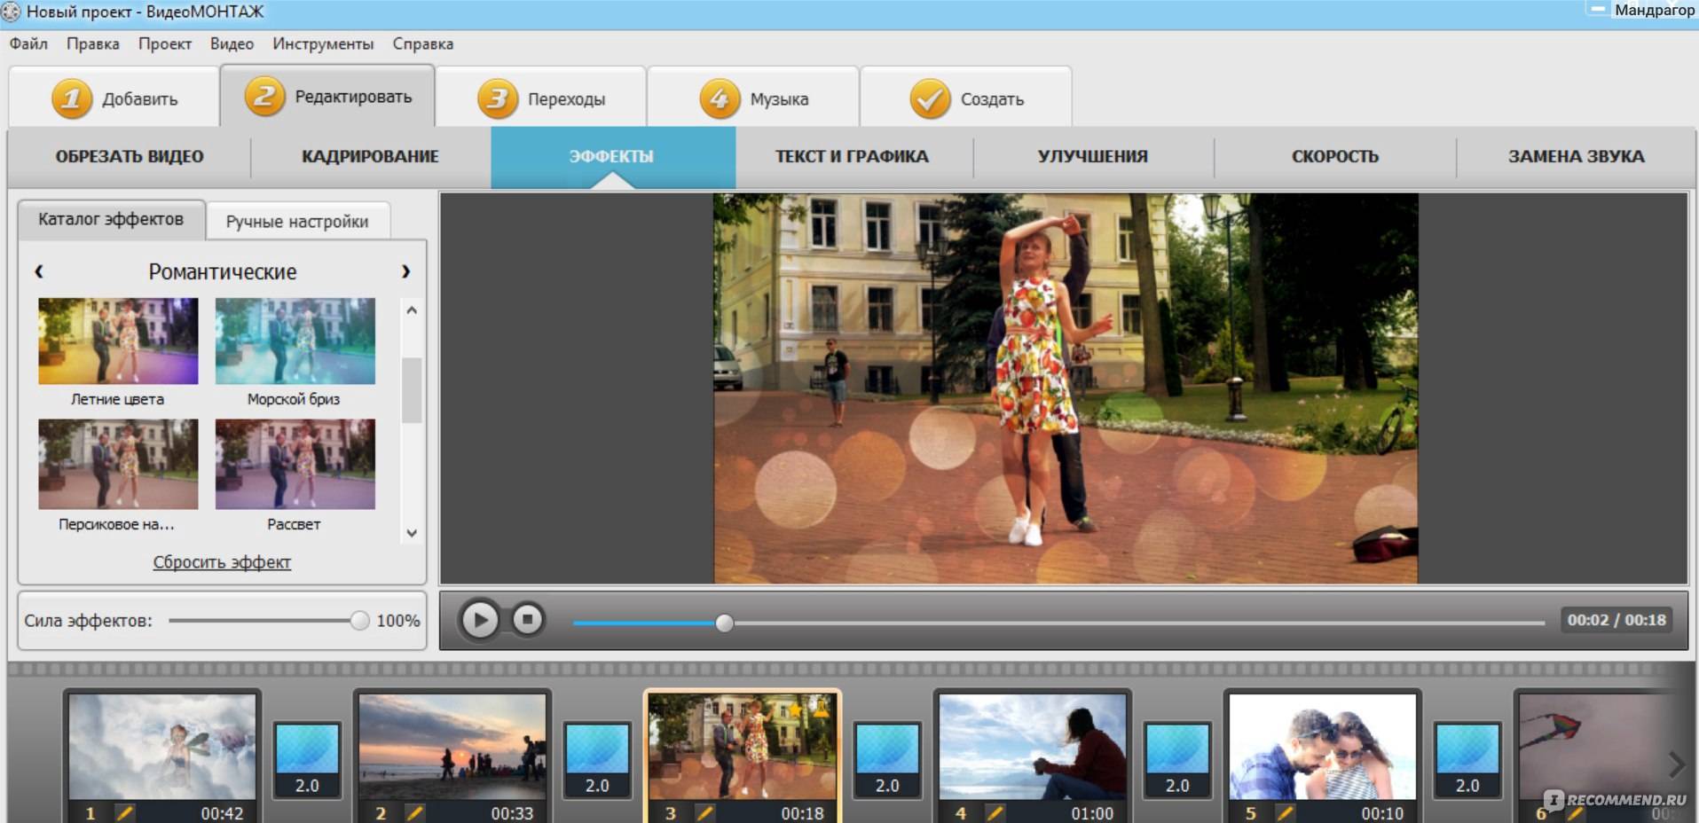Screen dimensions: 1699x823
Task: Go to the Создать step button
Action: click(x=967, y=98)
